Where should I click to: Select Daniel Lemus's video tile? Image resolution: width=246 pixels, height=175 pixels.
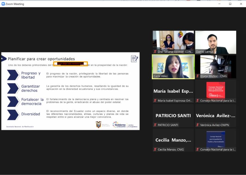[x=216, y=42]
